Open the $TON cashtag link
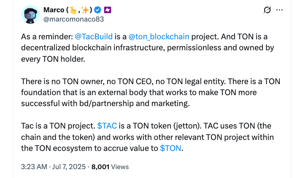Image resolution: width=300 pixels, height=178 pixels. (171, 148)
